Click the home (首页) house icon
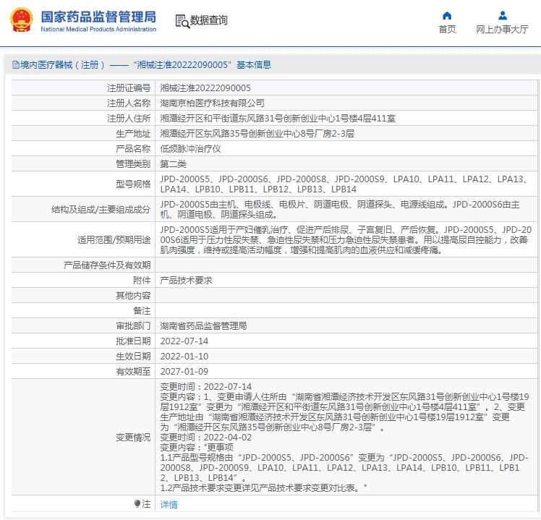The width and height of the screenshot is (541, 520). point(447,15)
